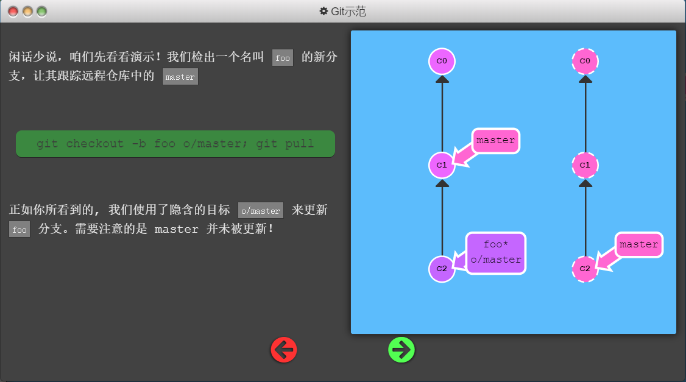Select the purple local C2 commit node

coord(442,269)
